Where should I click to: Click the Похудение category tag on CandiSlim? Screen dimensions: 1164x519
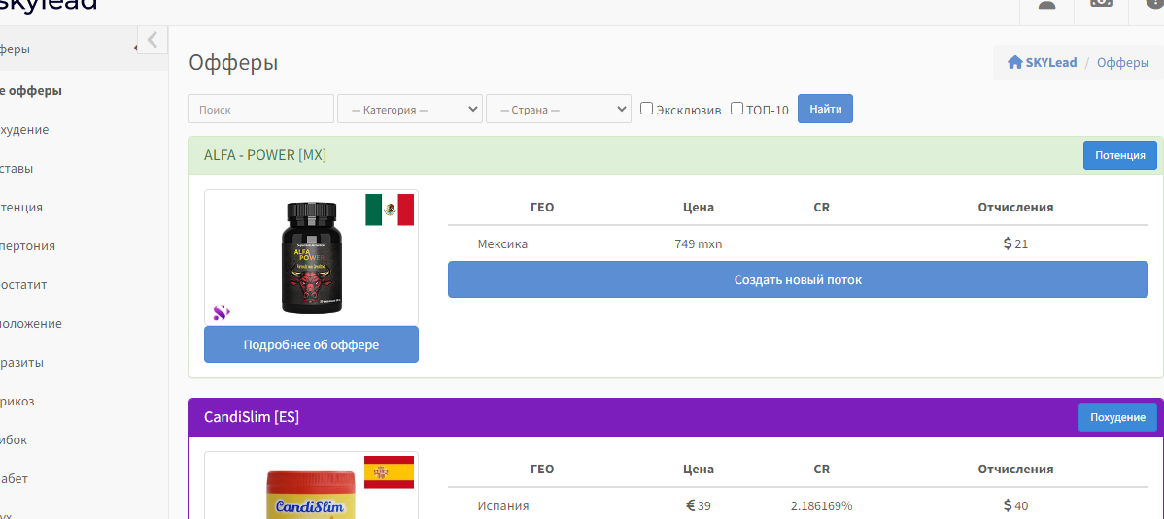click(x=1117, y=417)
